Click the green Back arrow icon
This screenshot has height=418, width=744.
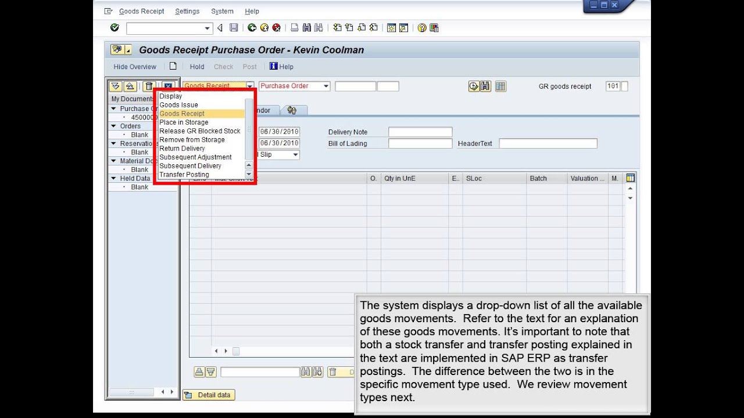[252, 28]
